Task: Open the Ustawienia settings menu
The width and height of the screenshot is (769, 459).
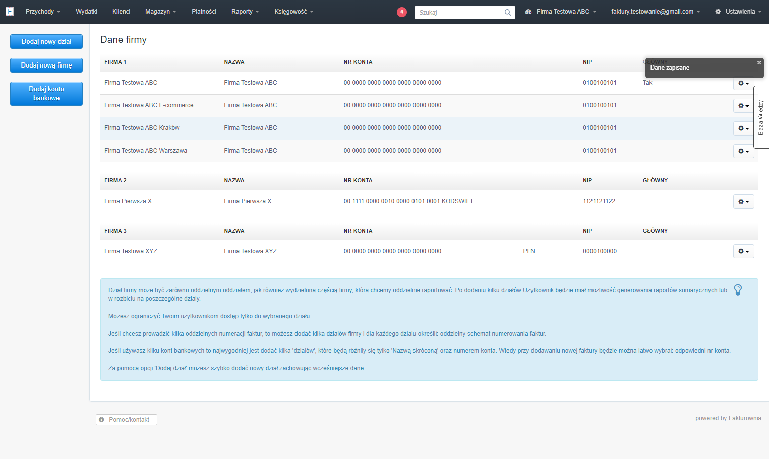Action: click(x=738, y=12)
